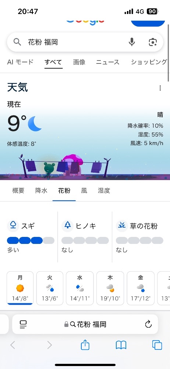Go back with Safari back arrow
Viewport: 170px width, 369px height.
point(13,345)
